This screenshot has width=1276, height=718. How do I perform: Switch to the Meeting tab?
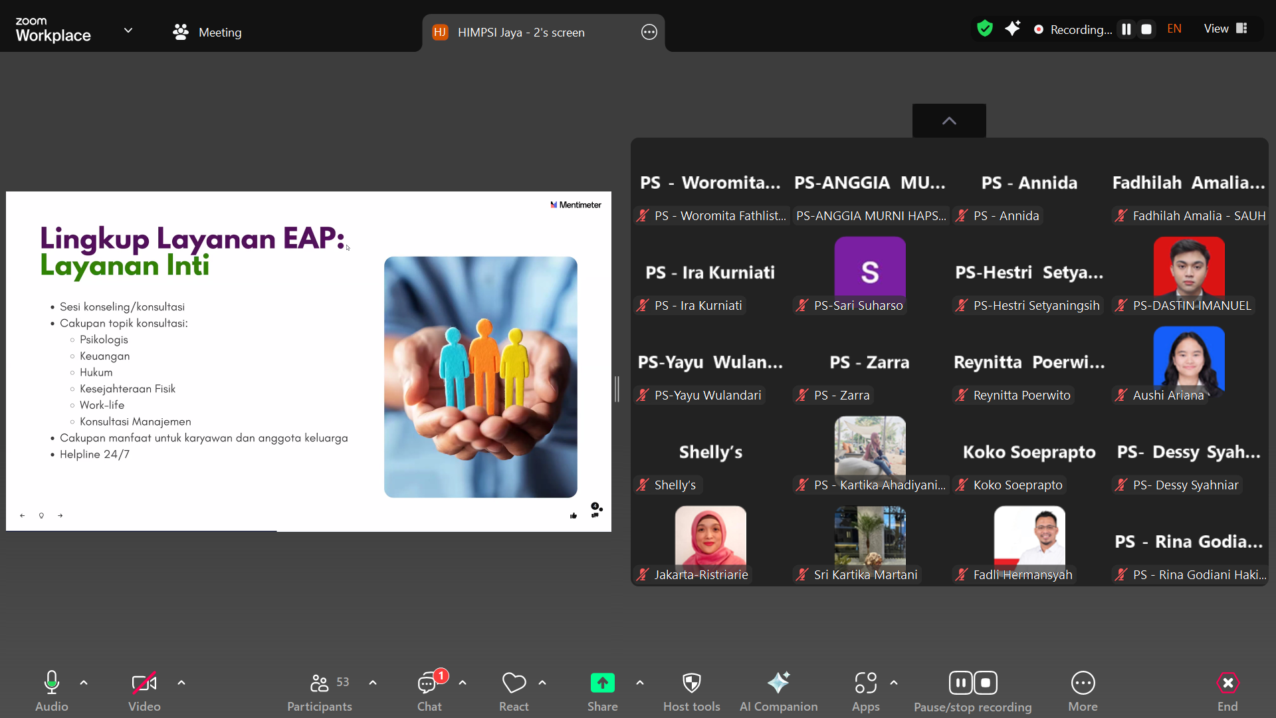pos(207,32)
